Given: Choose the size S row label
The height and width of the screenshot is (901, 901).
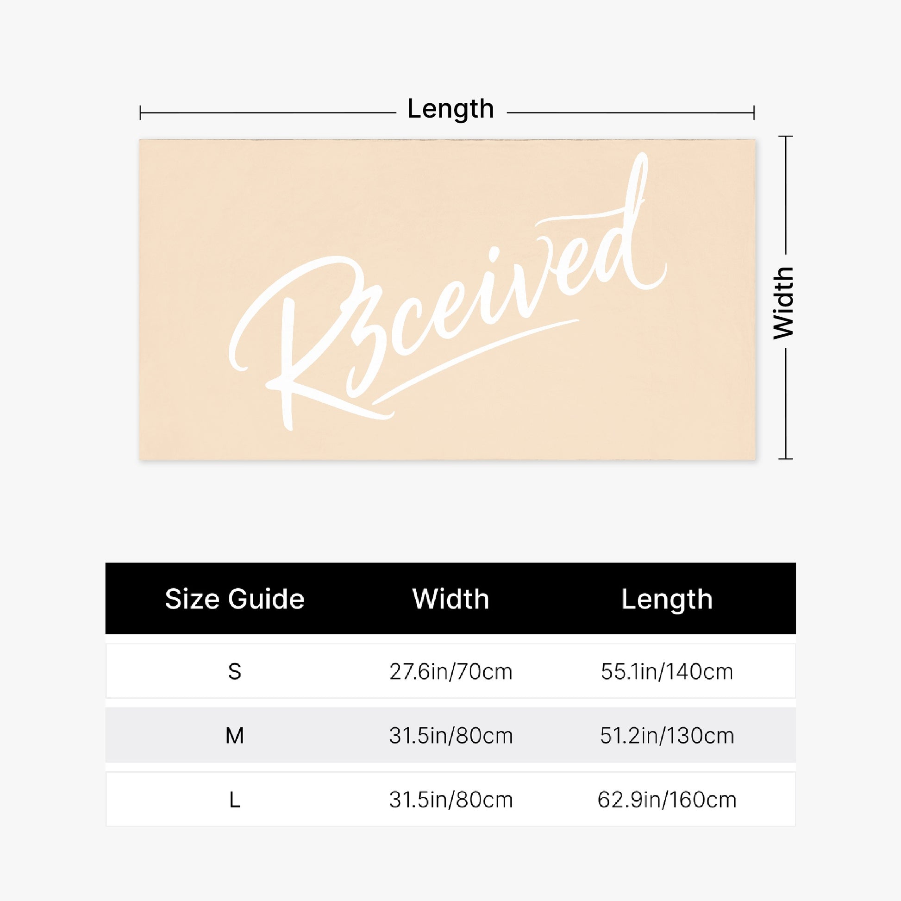Looking at the screenshot, I should click(235, 672).
